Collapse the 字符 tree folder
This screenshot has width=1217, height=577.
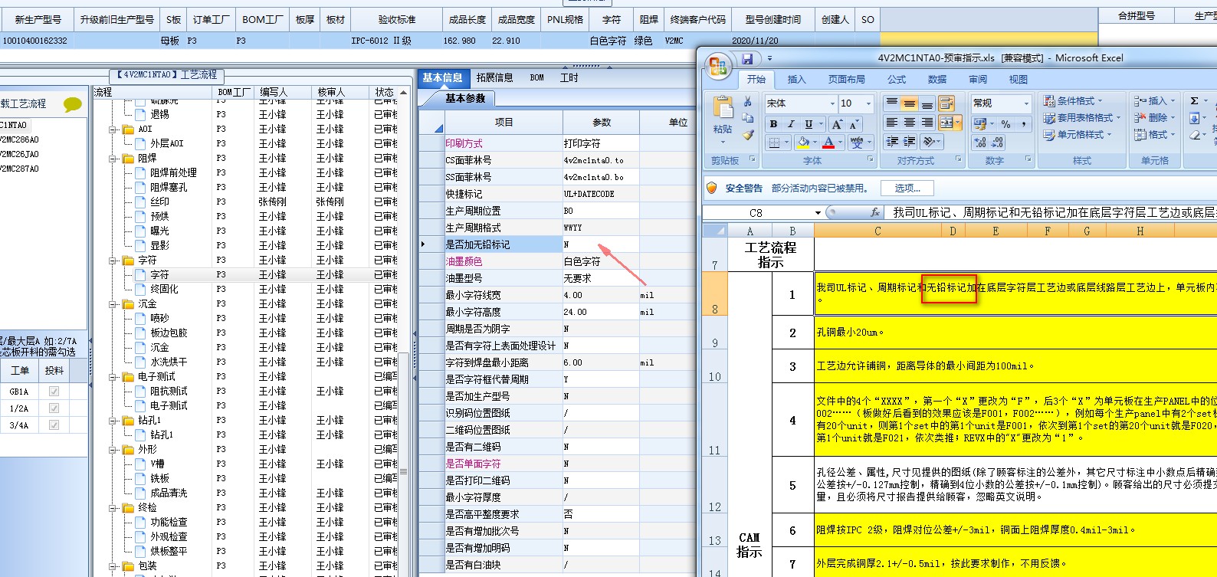[x=112, y=261]
